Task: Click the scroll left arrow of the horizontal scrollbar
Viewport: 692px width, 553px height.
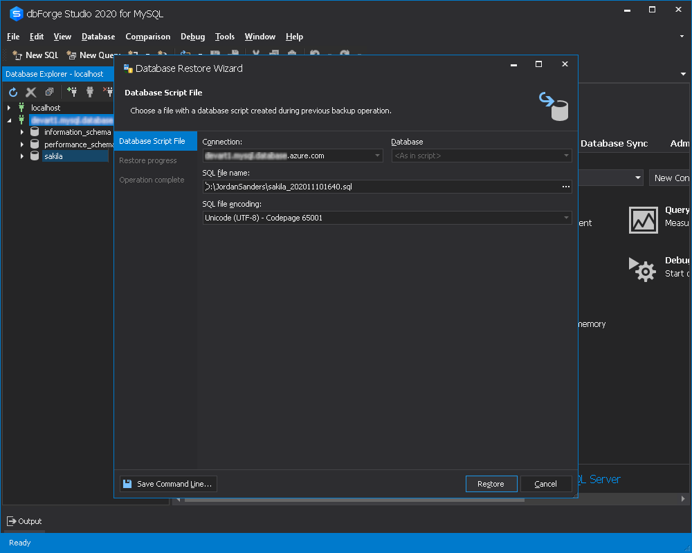Action: tap(179, 500)
